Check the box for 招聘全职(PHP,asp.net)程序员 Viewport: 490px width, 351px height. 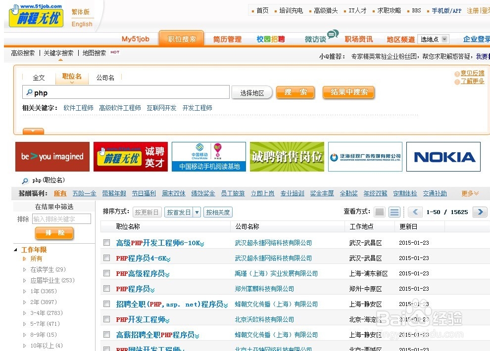pos(107,304)
